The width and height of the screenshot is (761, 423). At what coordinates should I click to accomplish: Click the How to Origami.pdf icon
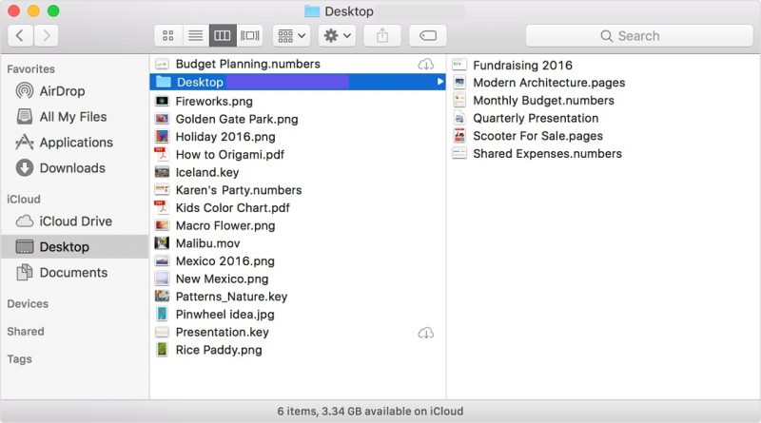[x=162, y=154]
